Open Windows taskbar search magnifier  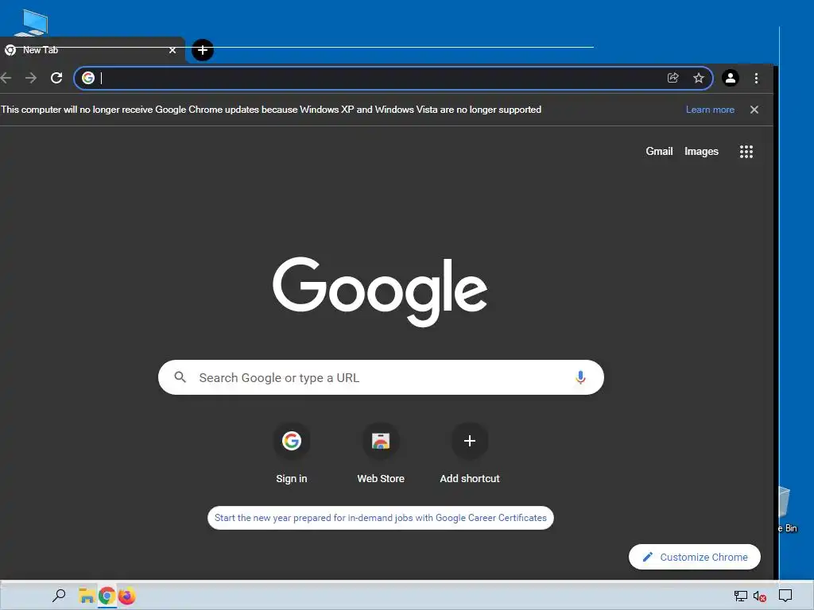[59, 596]
